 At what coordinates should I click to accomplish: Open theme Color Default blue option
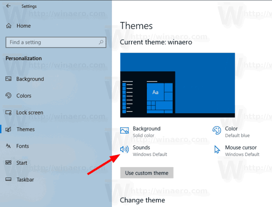pos(237,132)
